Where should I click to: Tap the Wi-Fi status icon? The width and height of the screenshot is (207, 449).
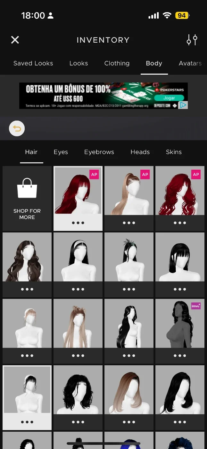(167, 15)
